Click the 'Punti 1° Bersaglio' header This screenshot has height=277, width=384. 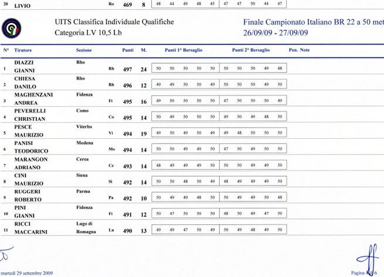tap(183, 50)
